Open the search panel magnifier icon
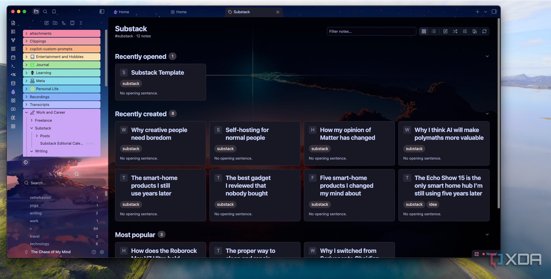 [x=45, y=11]
